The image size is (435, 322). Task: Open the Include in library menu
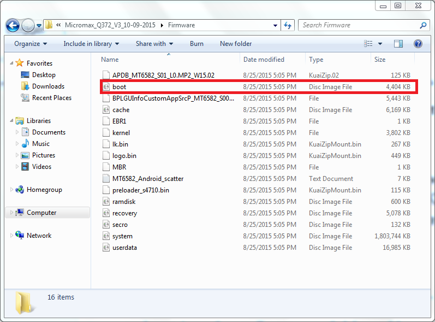[91, 44]
